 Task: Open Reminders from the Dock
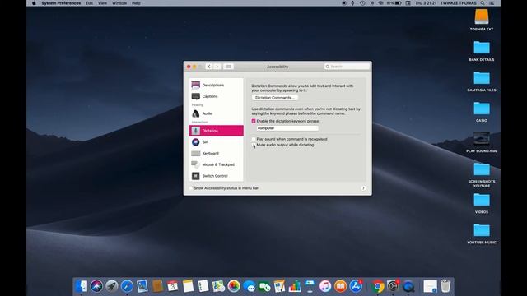point(203,286)
